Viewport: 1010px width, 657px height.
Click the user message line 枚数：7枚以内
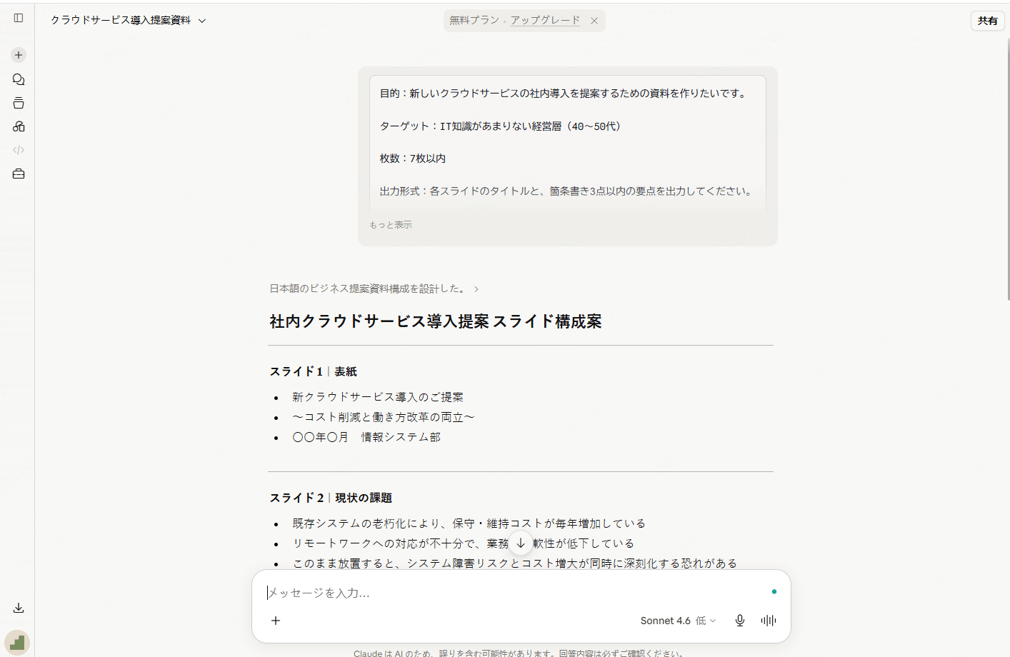(413, 159)
